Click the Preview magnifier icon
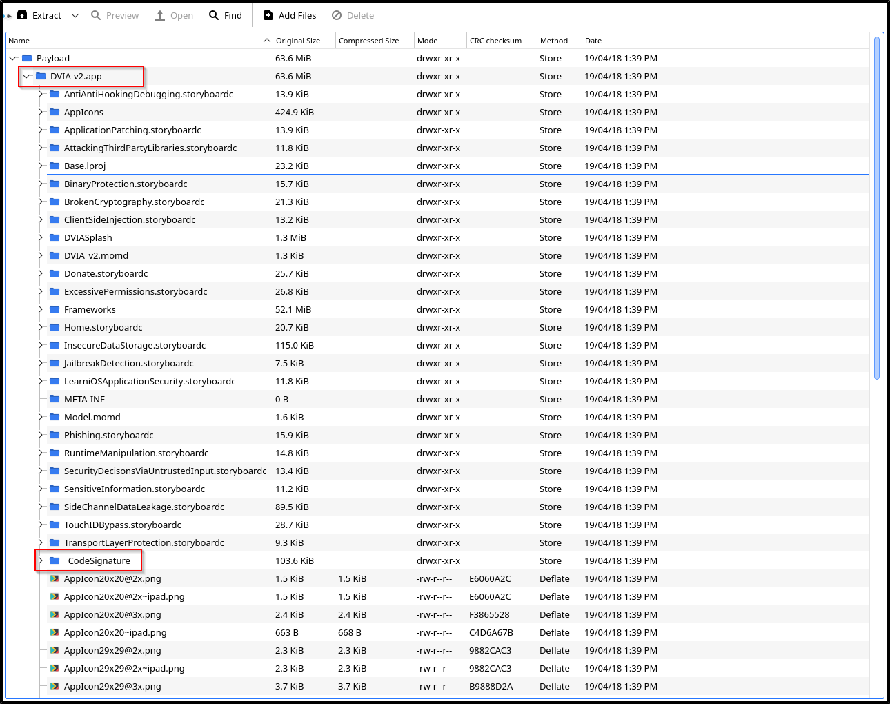The height and width of the screenshot is (704, 890). [96, 15]
